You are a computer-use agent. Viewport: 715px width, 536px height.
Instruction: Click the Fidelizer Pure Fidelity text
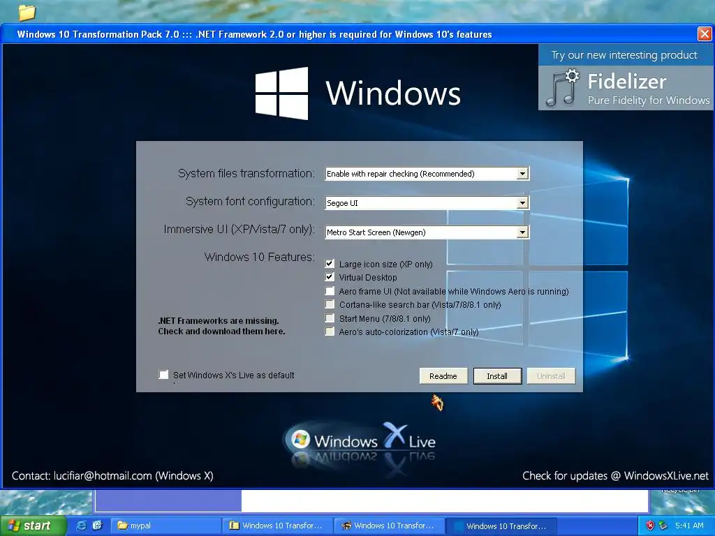click(x=649, y=89)
